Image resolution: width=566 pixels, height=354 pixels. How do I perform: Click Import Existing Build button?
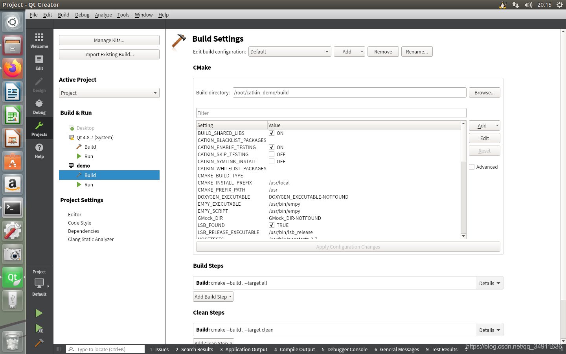coord(109,54)
